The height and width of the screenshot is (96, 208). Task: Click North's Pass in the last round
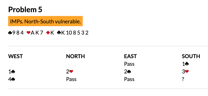click(x=71, y=79)
